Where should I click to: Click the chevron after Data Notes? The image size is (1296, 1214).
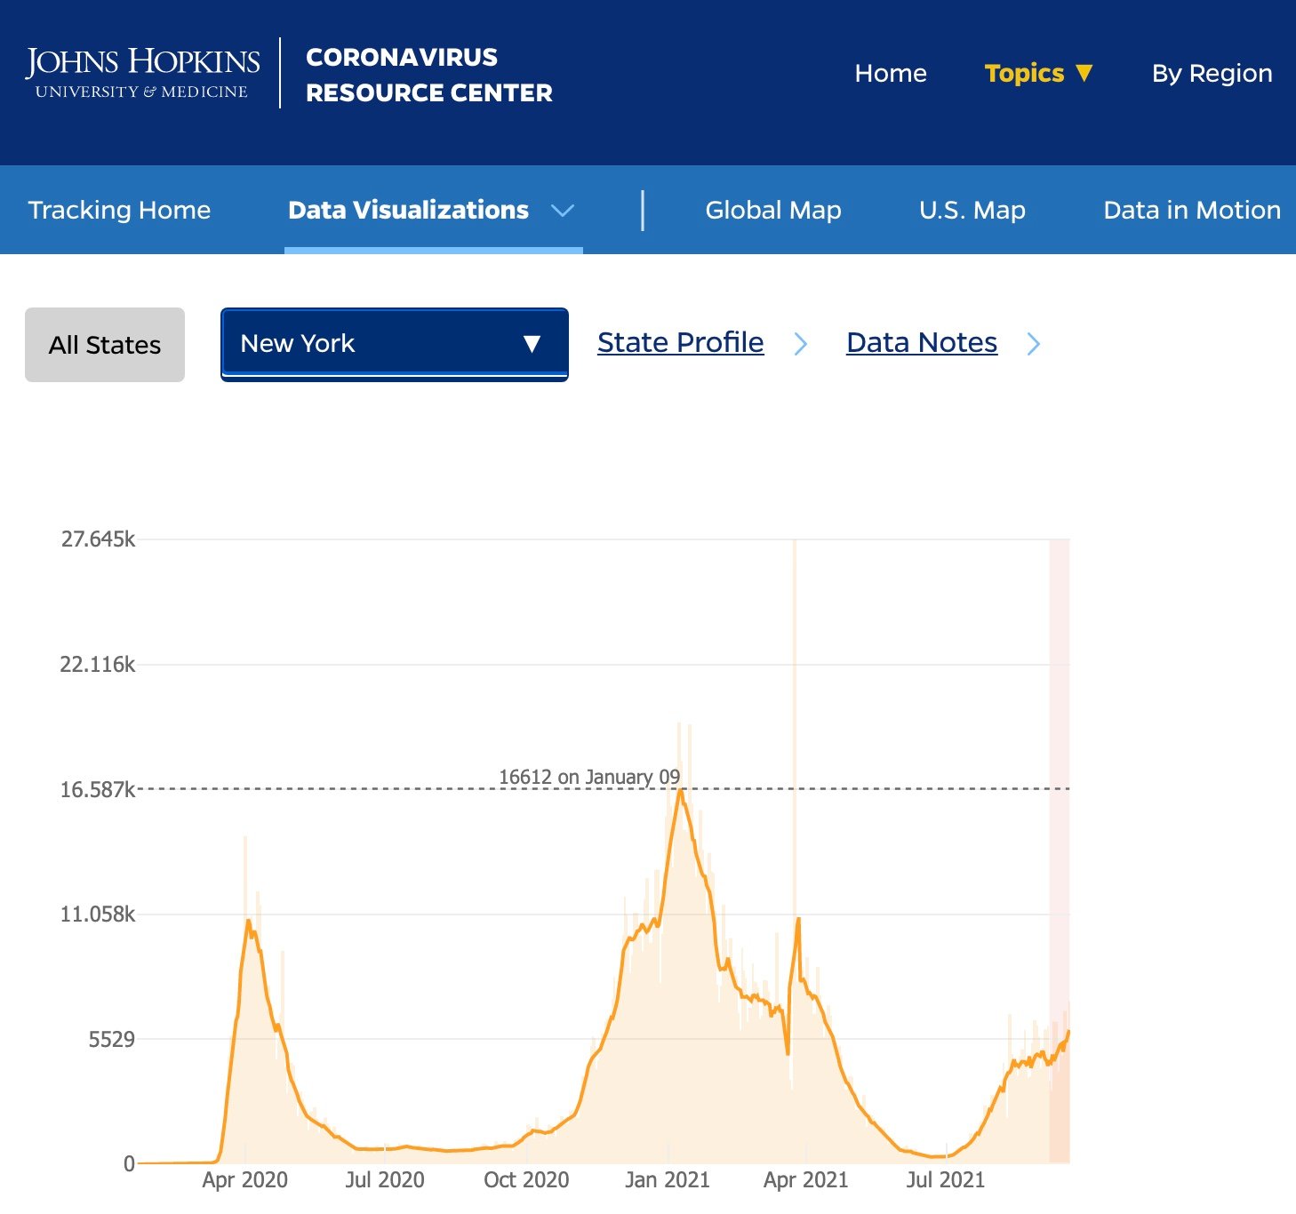1033,344
